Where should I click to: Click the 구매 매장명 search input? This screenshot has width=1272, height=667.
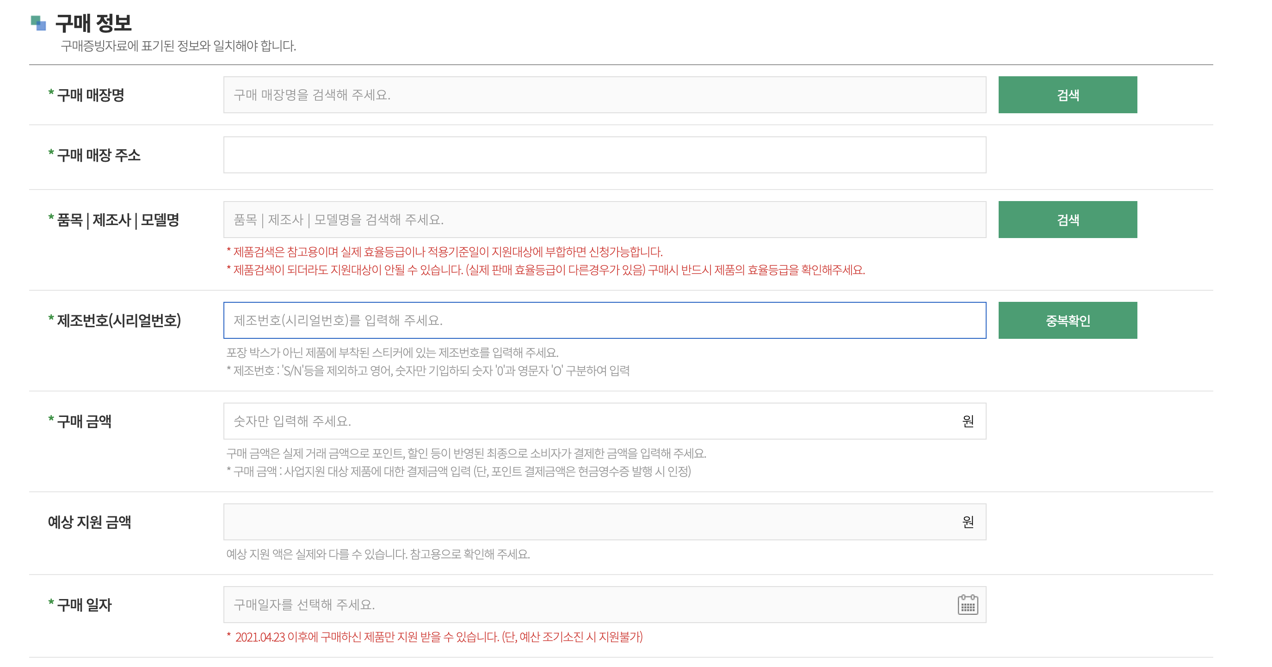[593, 94]
